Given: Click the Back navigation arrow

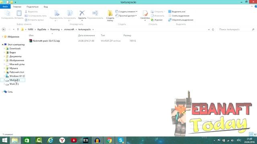Looking at the screenshot, I should 4,29.
